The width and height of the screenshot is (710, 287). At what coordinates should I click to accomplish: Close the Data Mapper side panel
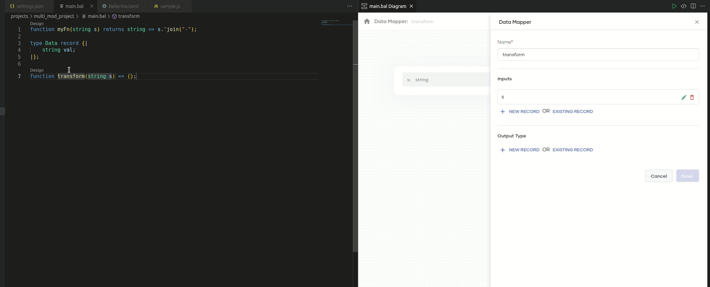(x=697, y=22)
